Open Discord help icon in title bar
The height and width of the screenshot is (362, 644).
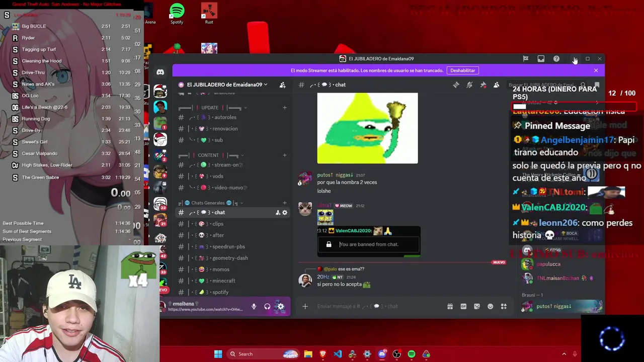coord(556,59)
